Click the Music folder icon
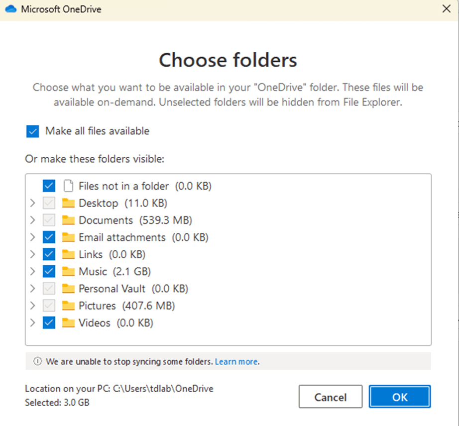Image resolution: width=459 pixels, height=426 pixels. (x=68, y=272)
